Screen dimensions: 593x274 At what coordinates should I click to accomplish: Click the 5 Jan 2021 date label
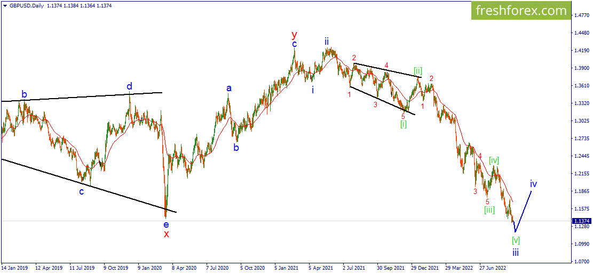(288, 268)
